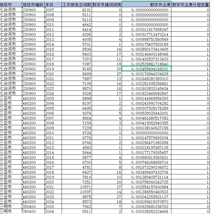Image resolution: width=212 pixels, height=214 pixels.
Task: Click the 数字关注度分组变量 column header
Action: [192, 5]
